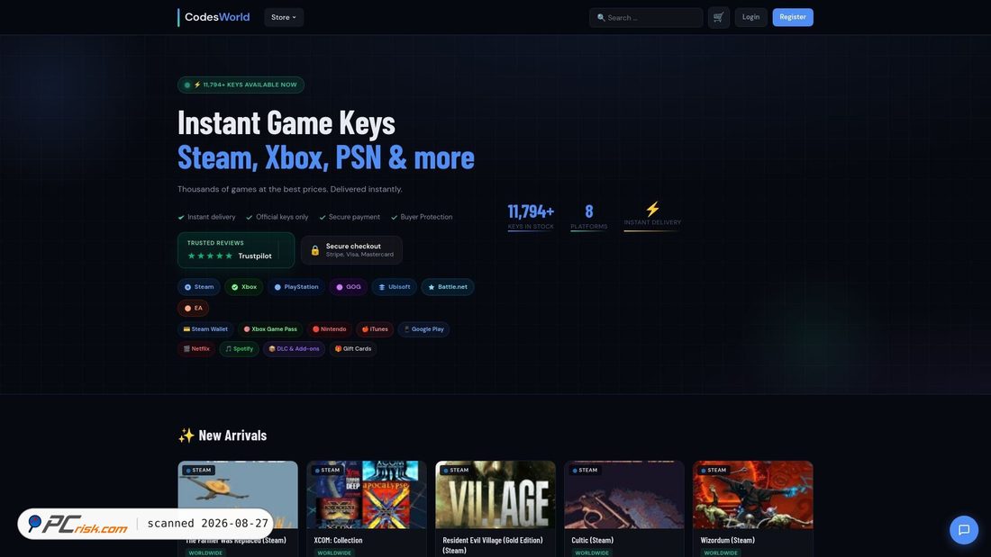Click the XCOM: Collection title
The height and width of the screenshot is (557, 991).
tap(338, 541)
